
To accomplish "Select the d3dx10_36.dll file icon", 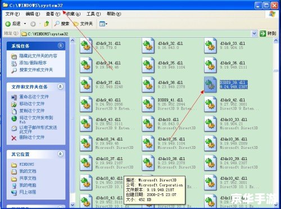I will pos(210,143).
